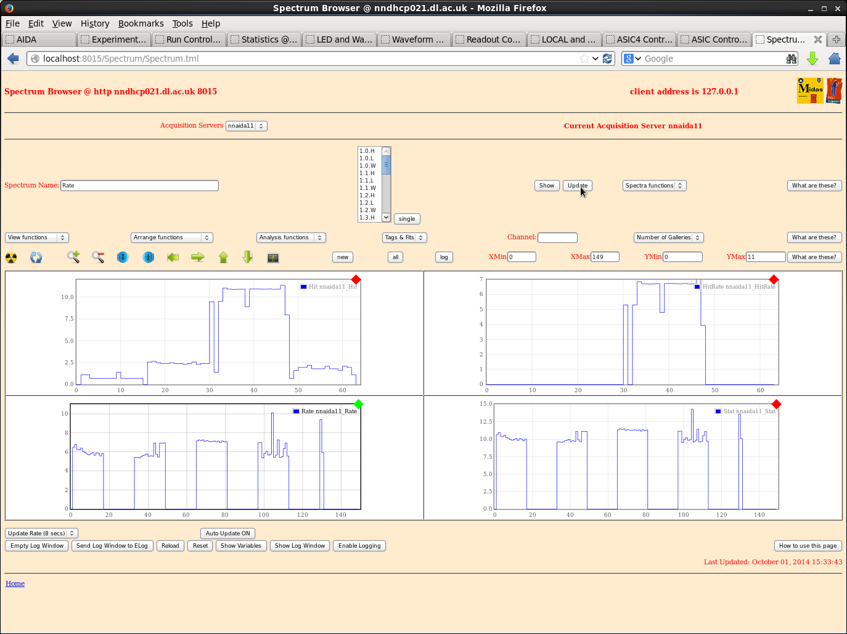847x634 pixels.
Task: Follow the Home link
Action: click(15, 583)
